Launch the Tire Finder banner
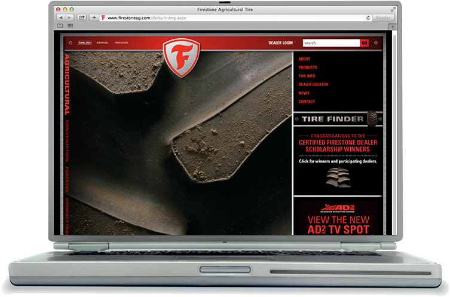The image size is (450, 297). [338, 119]
